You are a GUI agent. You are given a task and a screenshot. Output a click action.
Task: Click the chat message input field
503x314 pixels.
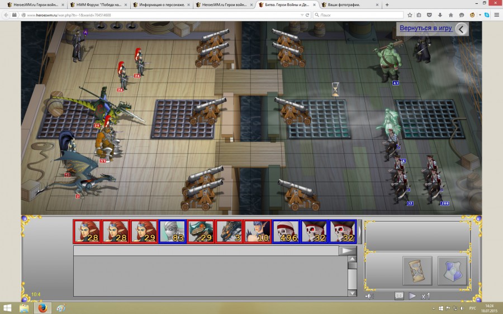click(206, 250)
